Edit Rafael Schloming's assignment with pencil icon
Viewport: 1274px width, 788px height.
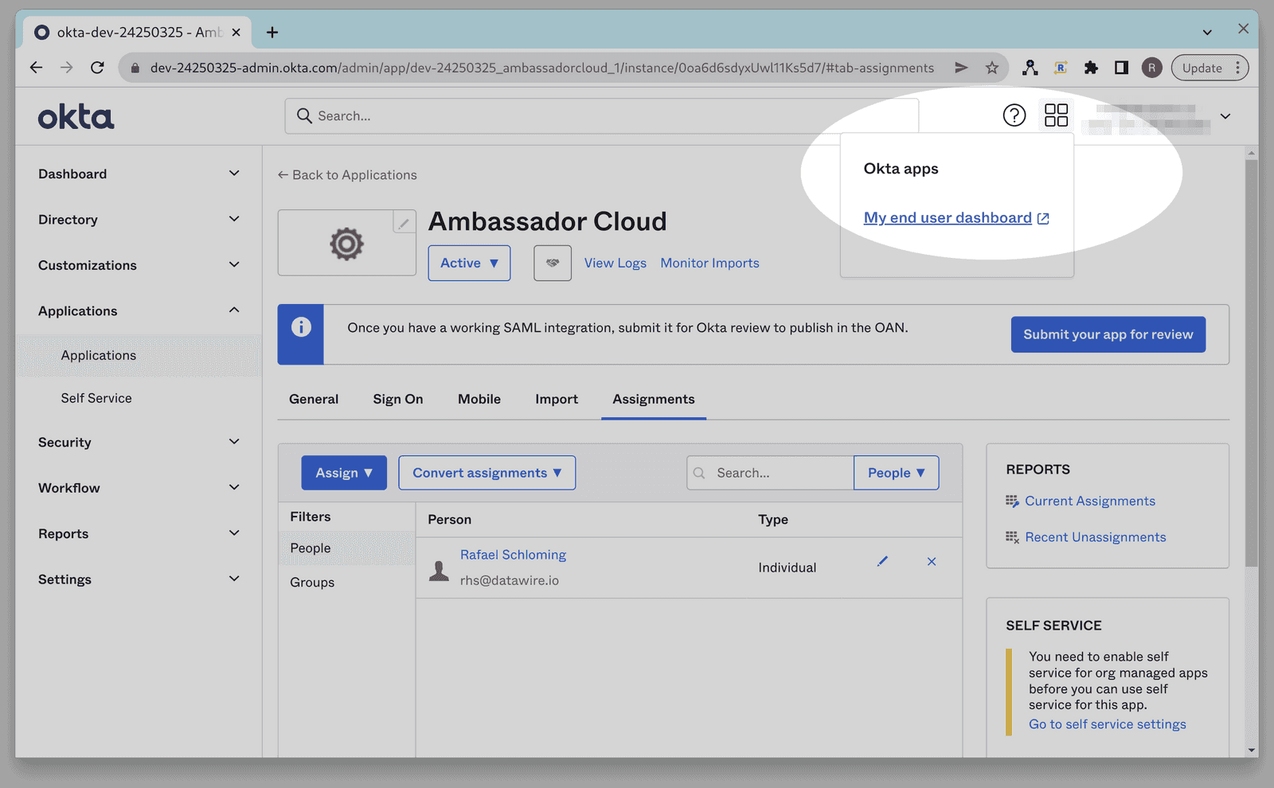[x=882, y=561]
